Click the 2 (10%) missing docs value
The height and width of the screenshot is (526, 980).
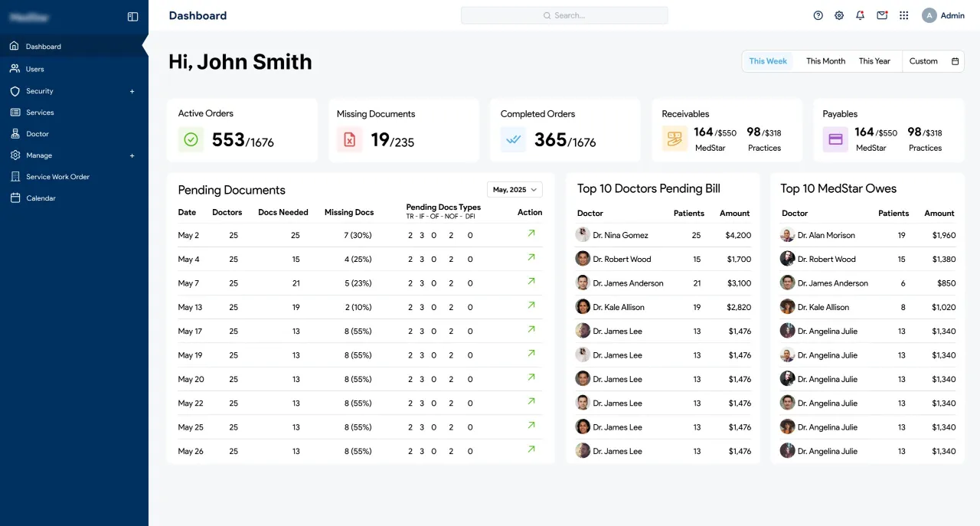pos(358,307)
